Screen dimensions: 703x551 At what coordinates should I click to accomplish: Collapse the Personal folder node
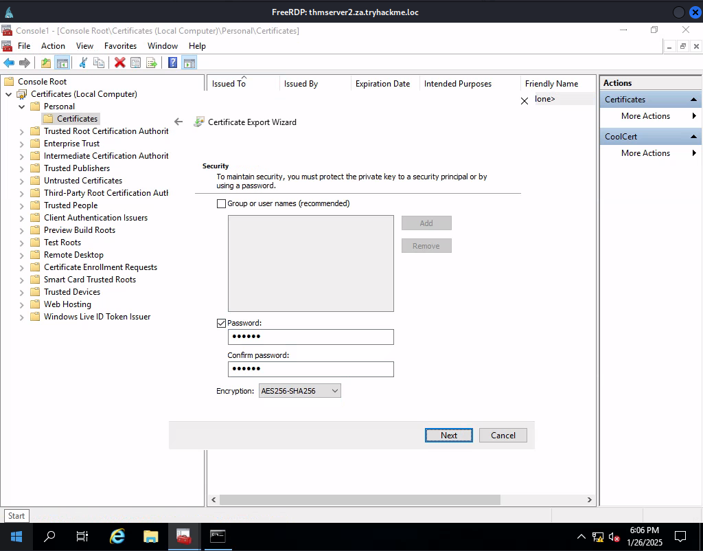21,106
